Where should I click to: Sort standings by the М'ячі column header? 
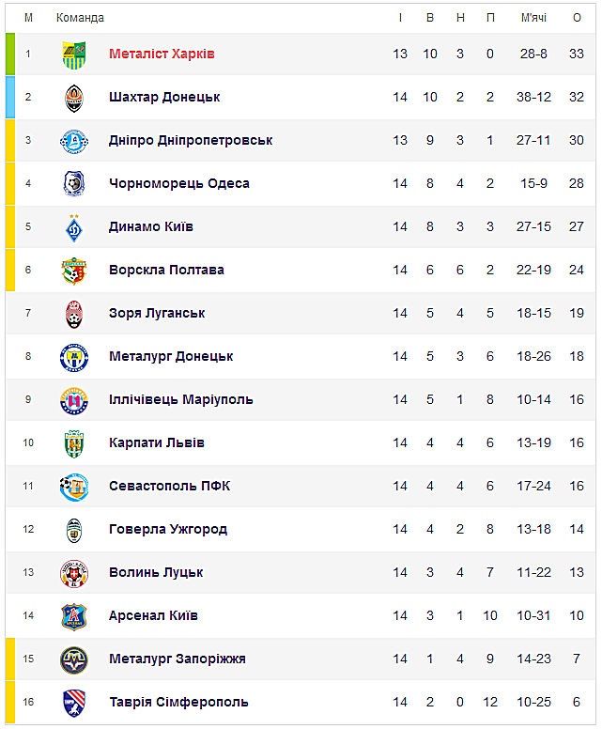533,18
